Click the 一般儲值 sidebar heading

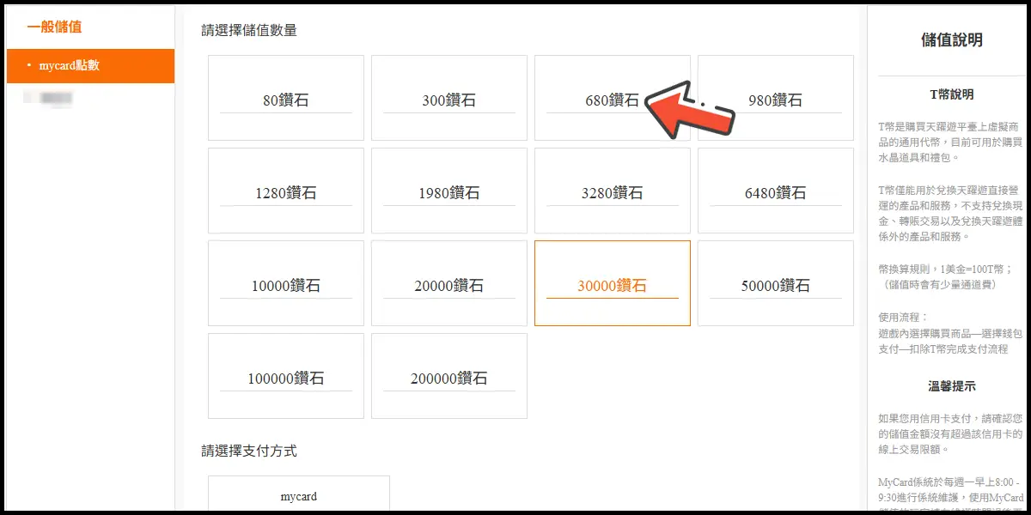pyautogui.click(x=54, y=27)
